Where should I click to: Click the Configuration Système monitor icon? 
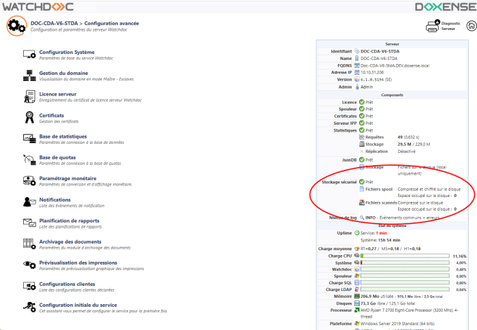(x=29, y=55)
